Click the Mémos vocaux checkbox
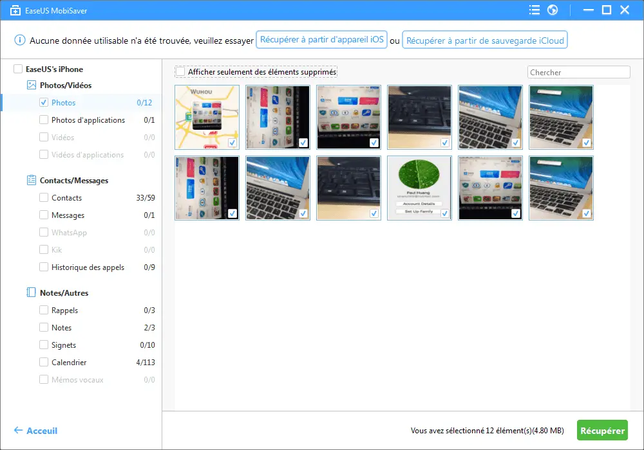Screen dimensions: 644x450 click(x=44, y=379)
